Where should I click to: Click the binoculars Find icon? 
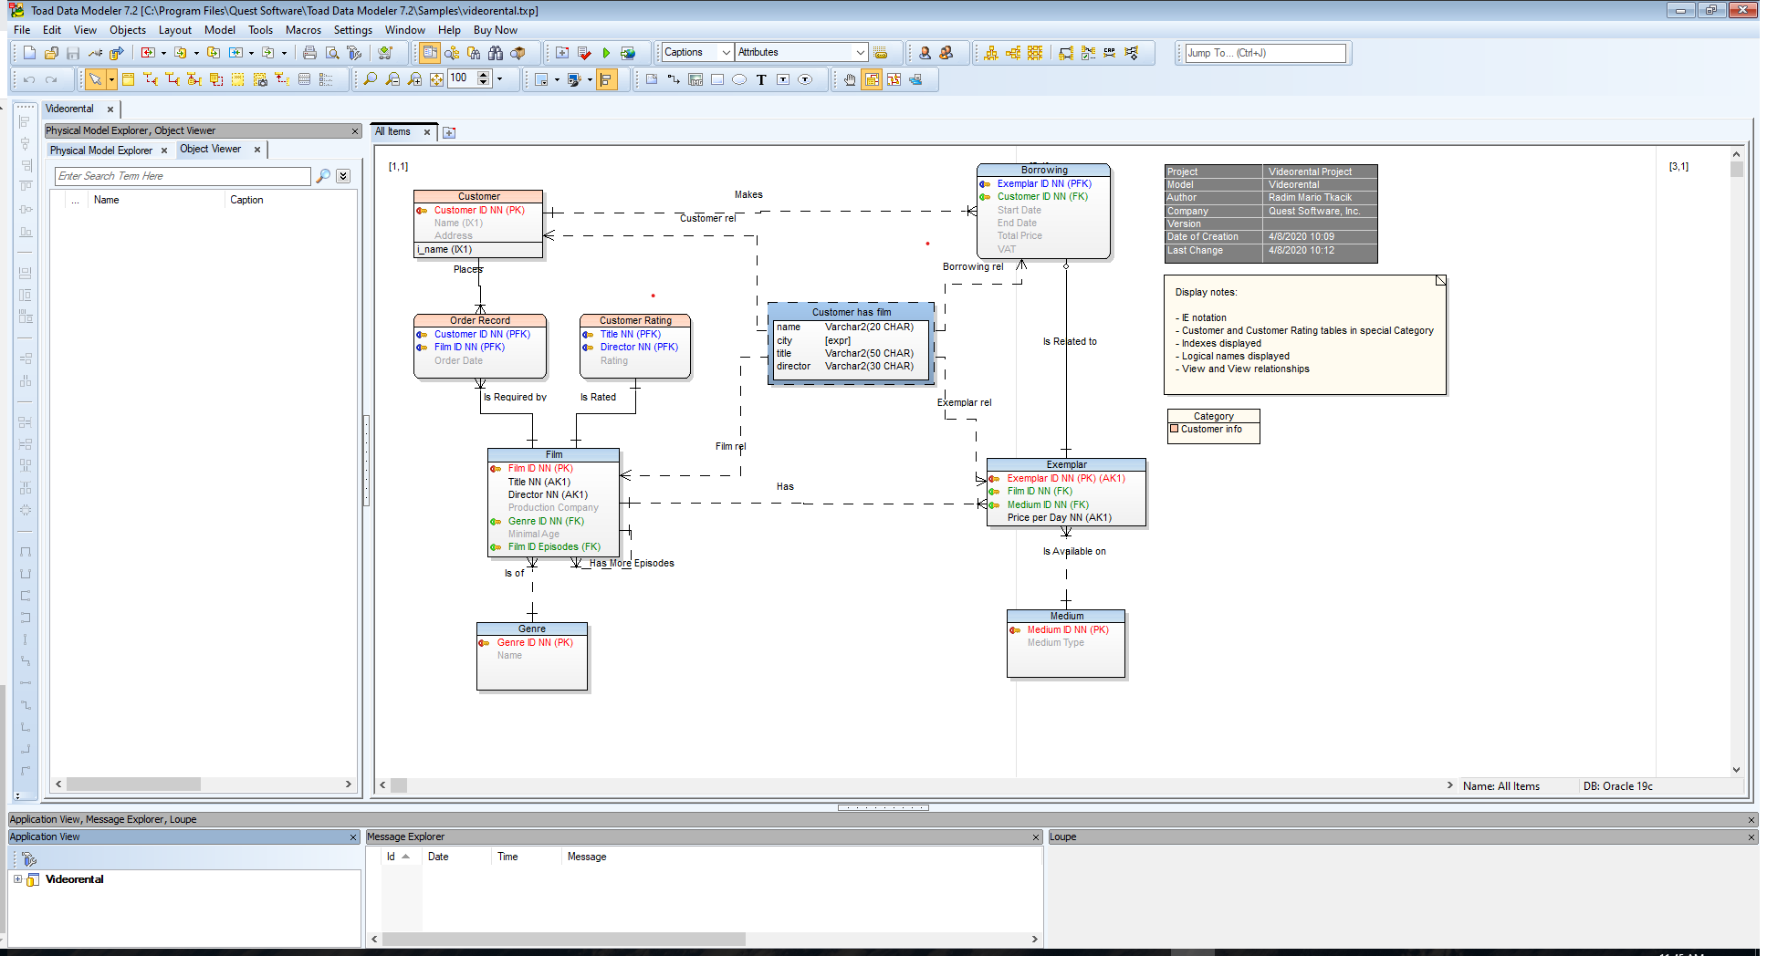click(x=496, y=53)
